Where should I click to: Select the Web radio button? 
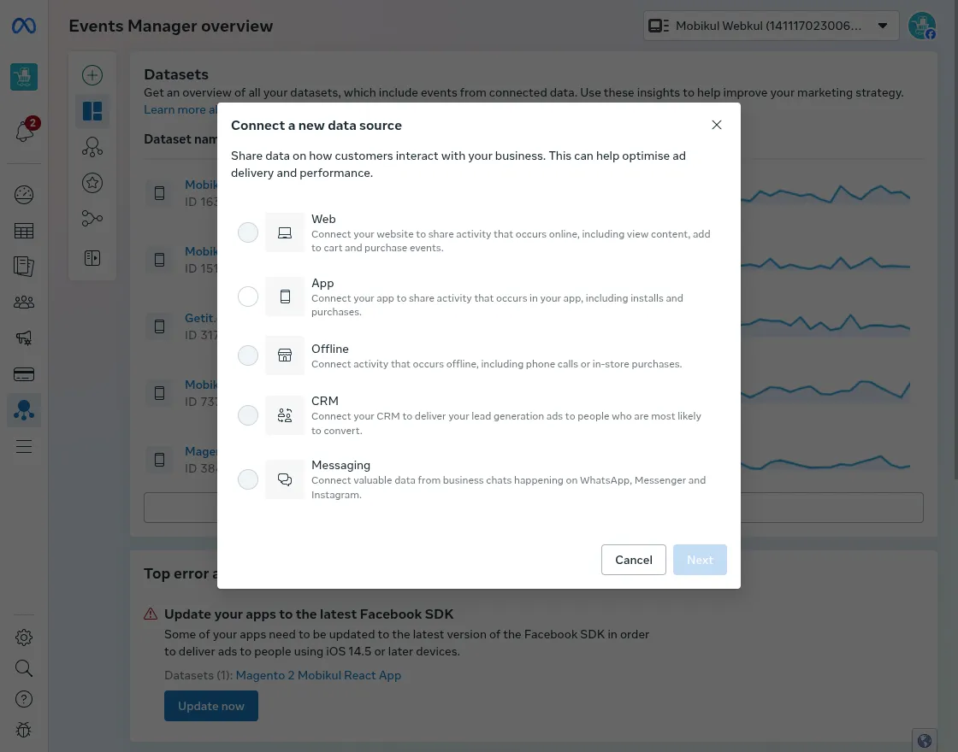coord(248,232)
